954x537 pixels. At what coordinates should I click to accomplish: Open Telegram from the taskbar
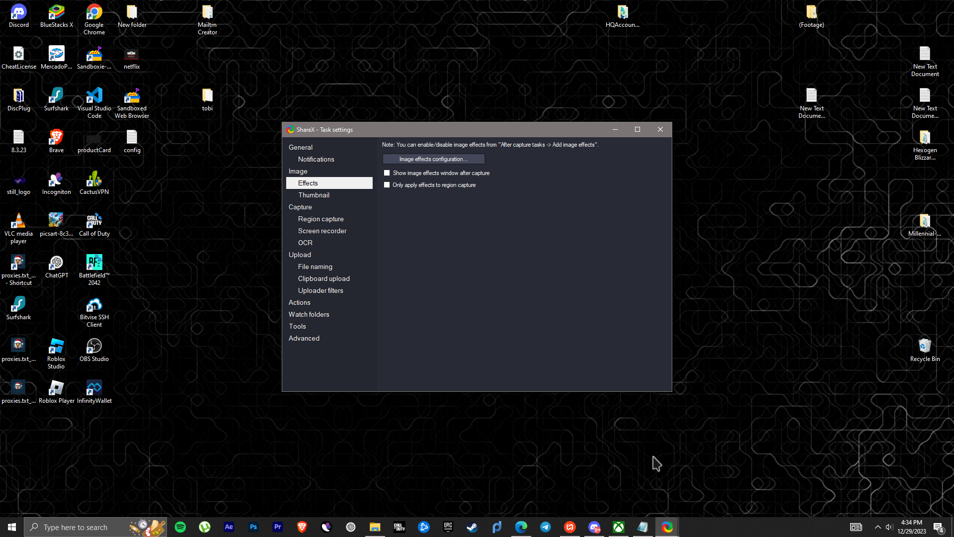545,527
